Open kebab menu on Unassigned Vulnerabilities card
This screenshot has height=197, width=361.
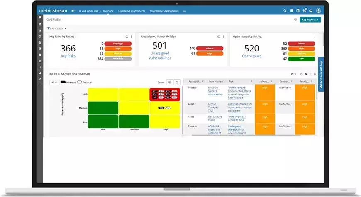223,36
